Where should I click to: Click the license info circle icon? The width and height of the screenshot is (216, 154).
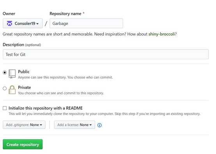click(x=99, y=125)
